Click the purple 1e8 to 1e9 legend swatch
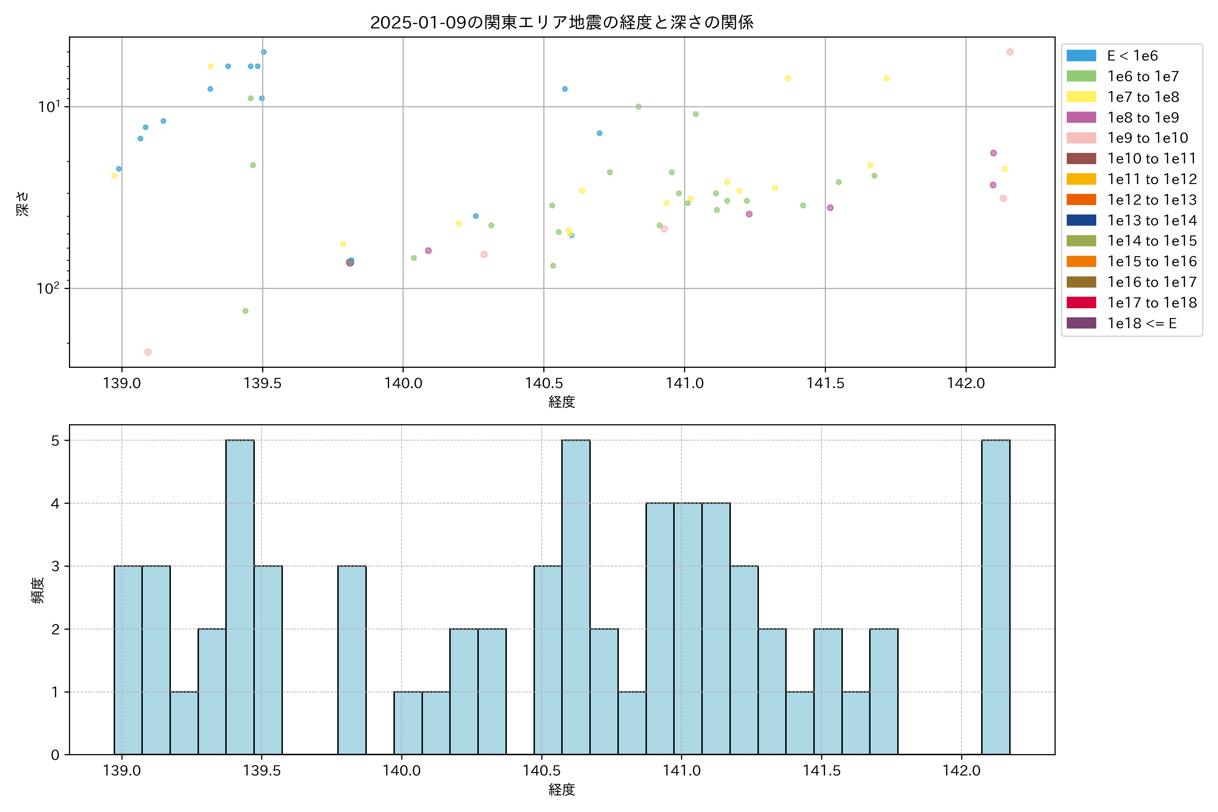The image size is (1218, 812). point(1081,117)
